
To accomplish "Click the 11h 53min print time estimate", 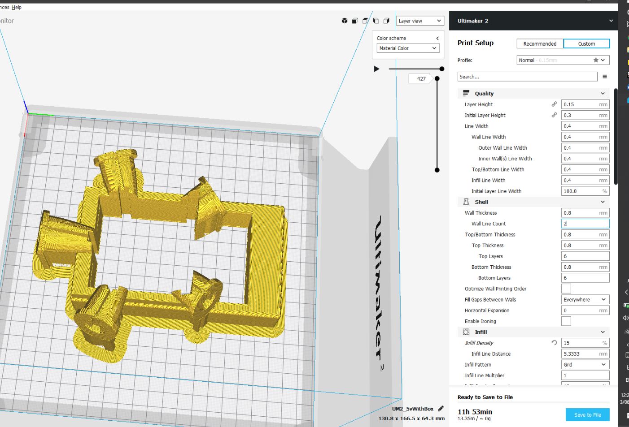I will tap(475, 412).
